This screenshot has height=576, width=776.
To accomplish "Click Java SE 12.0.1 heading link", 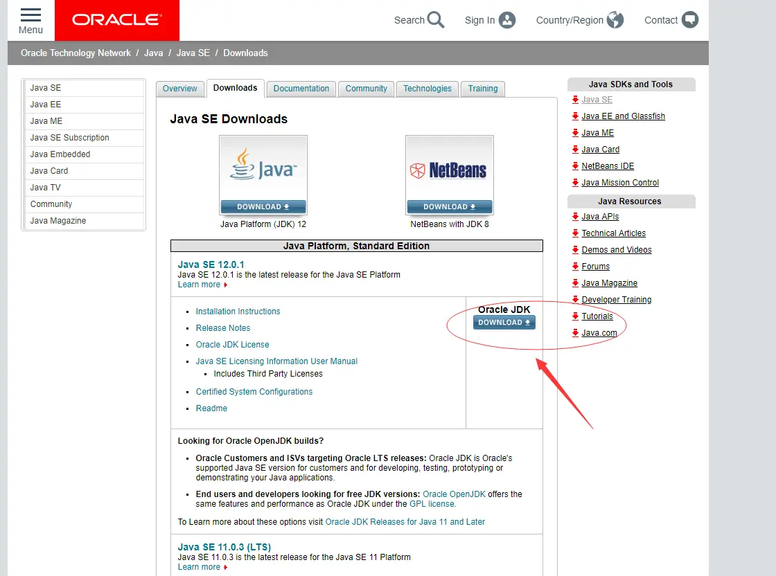I will click(211, 264).
